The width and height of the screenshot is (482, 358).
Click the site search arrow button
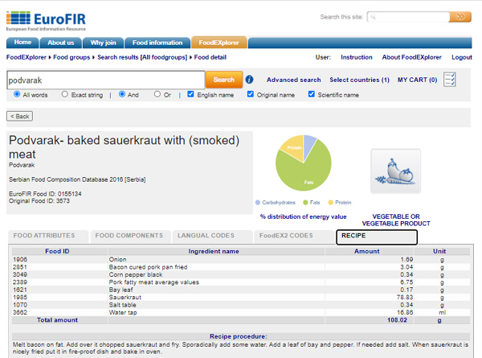click(x=460, y=16)
